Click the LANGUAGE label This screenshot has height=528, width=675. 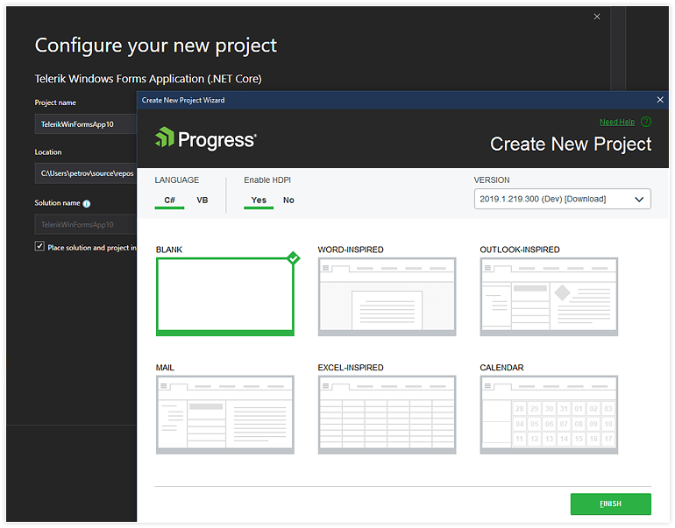point(177,180)
